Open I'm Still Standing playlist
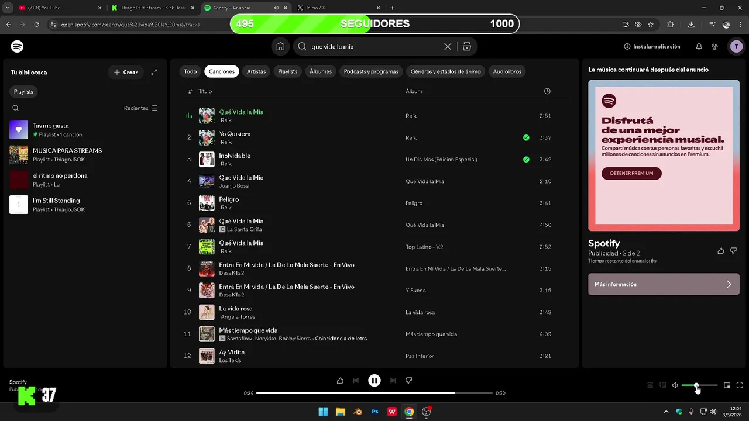 pyautogui.click(x=85, y=205)
